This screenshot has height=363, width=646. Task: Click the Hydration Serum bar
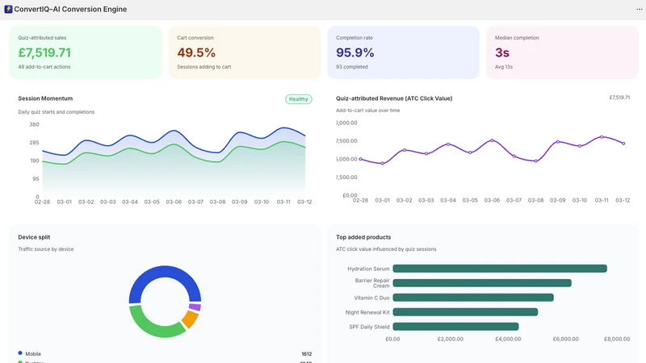[x=500, y=269]
